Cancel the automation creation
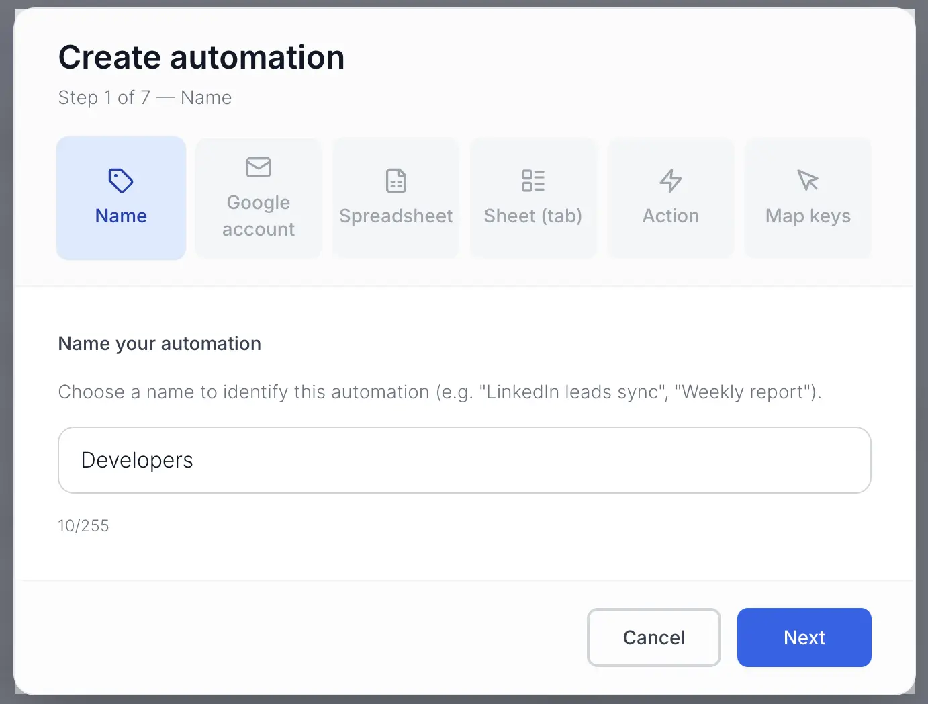The image size is (928, 704). coord(653,637)
